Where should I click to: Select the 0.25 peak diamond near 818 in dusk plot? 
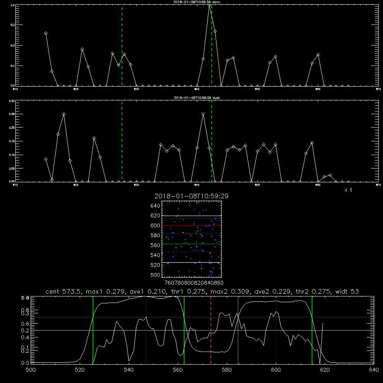click(64, 114)
